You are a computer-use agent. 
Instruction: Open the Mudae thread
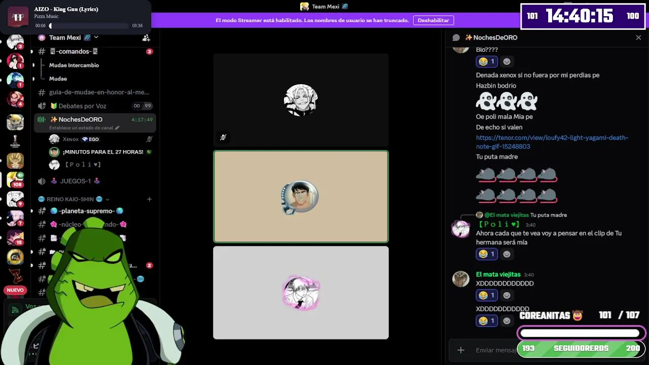point(58,79)
